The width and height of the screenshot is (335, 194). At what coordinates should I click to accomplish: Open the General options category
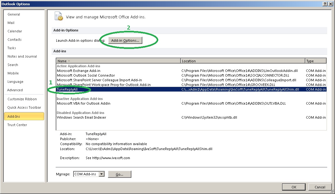(14, 14)
